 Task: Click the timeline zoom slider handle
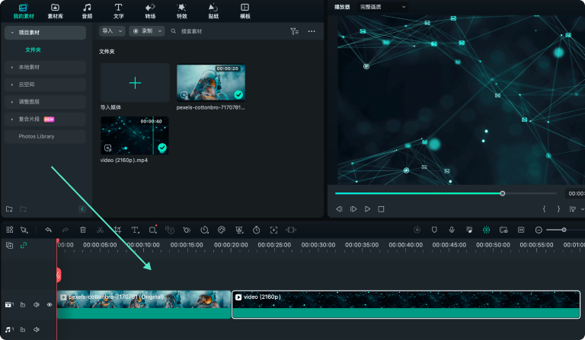[564, 230]
